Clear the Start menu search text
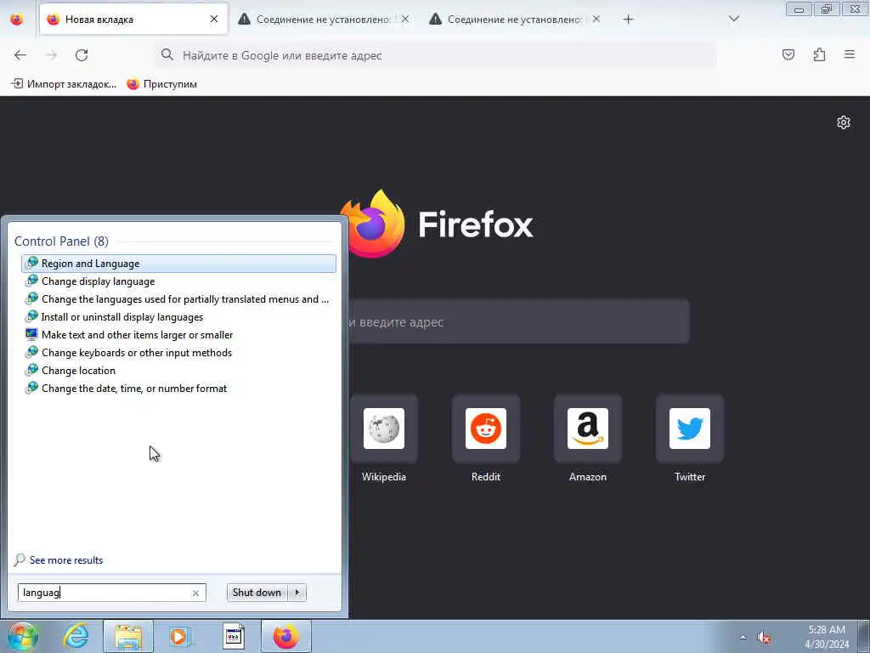 [195, 593]
